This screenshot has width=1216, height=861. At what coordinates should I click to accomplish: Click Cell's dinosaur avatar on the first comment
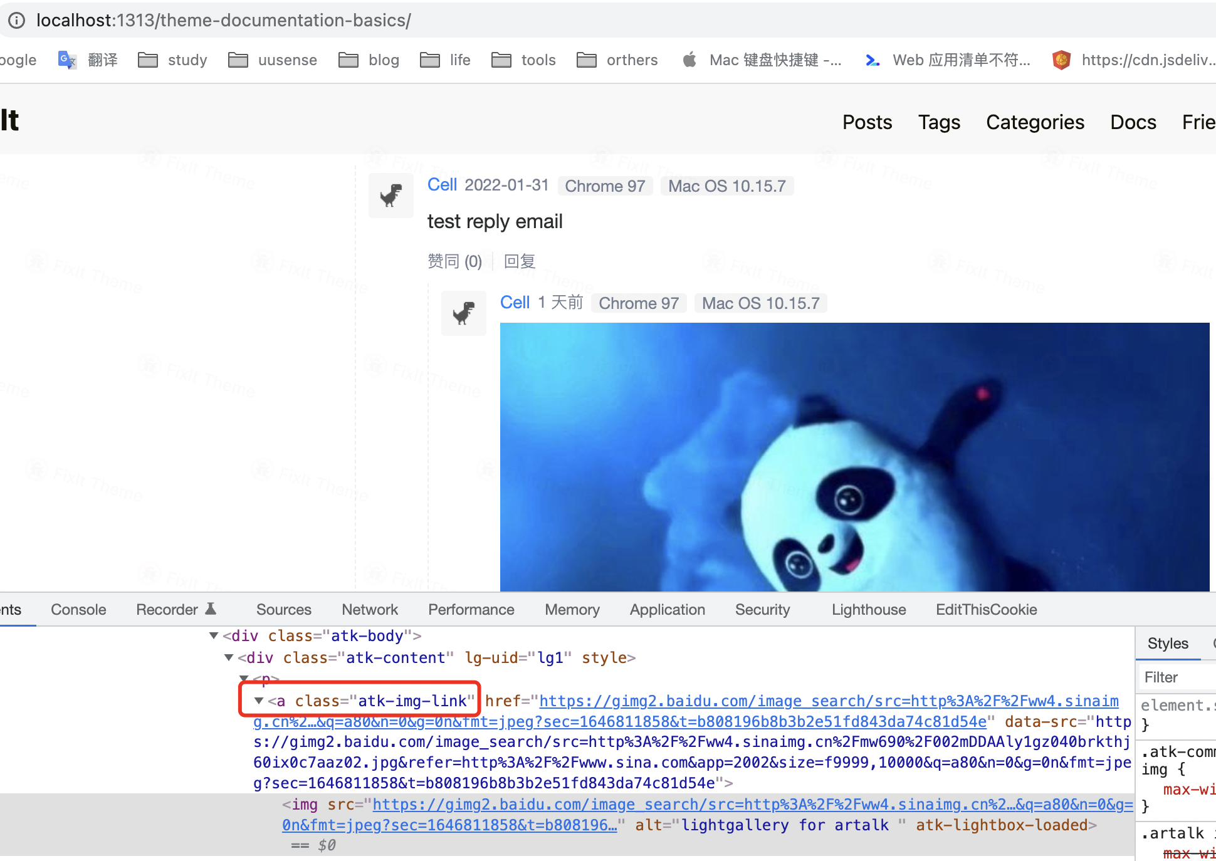pos(390,195)
